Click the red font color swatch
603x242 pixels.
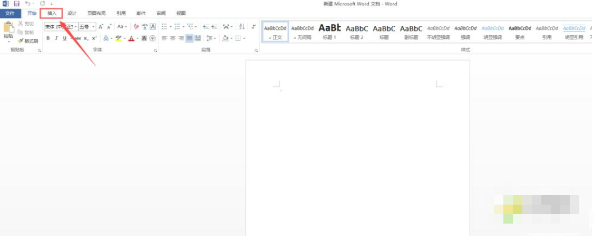coord(131,38)
